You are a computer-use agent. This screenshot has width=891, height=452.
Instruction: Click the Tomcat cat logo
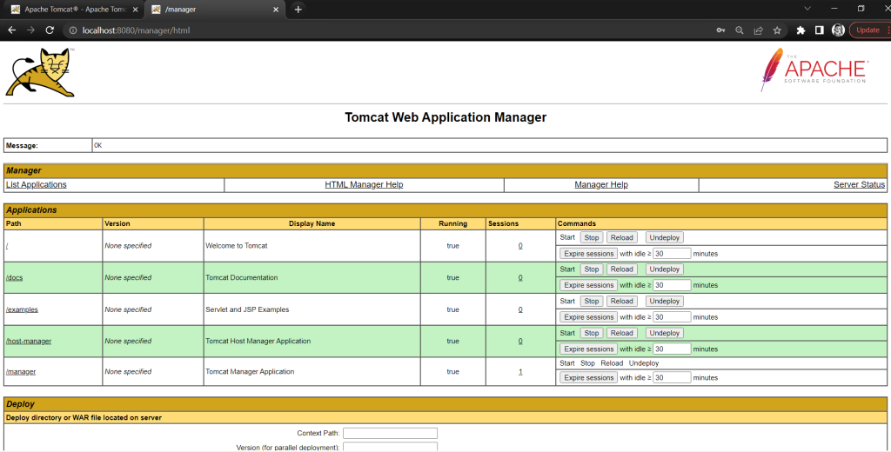40,72
